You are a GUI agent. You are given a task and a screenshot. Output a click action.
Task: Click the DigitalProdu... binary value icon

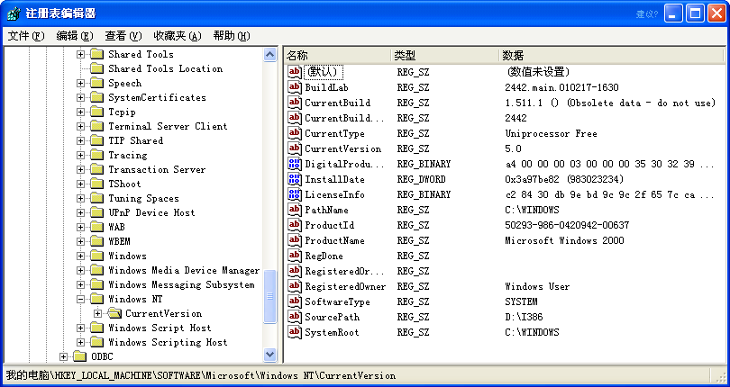pos(294,164)
